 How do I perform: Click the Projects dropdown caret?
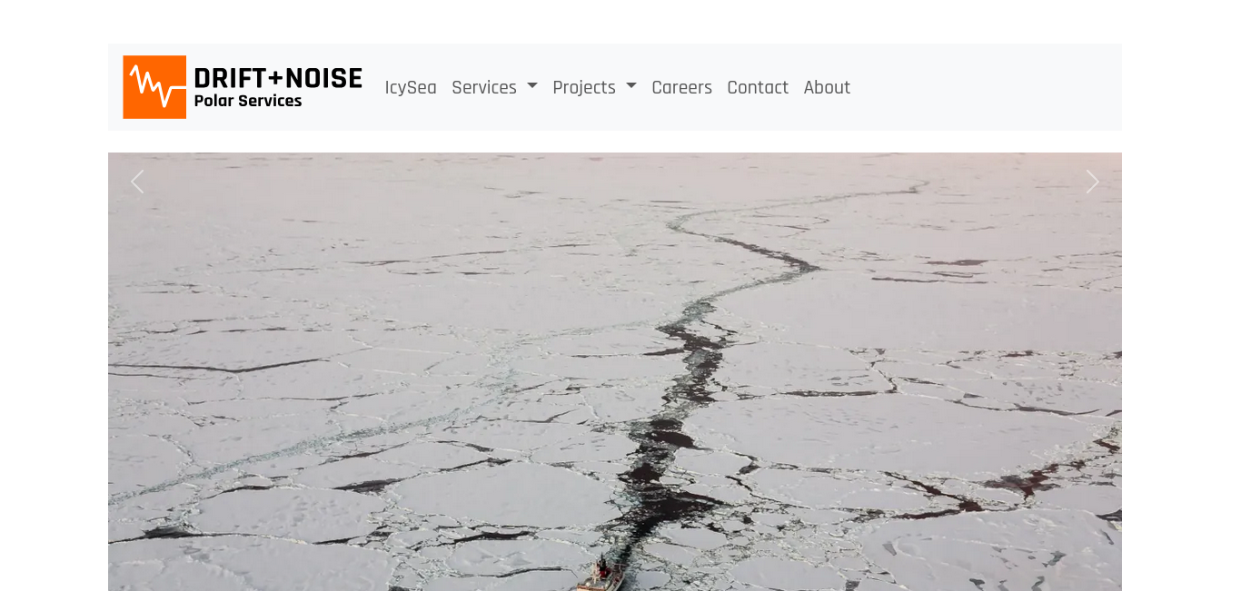(631, 87)
